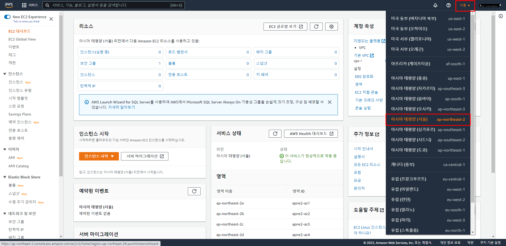Open the help question-mark icon
Viewport: 506px width, 246px height.
(449, 5)
